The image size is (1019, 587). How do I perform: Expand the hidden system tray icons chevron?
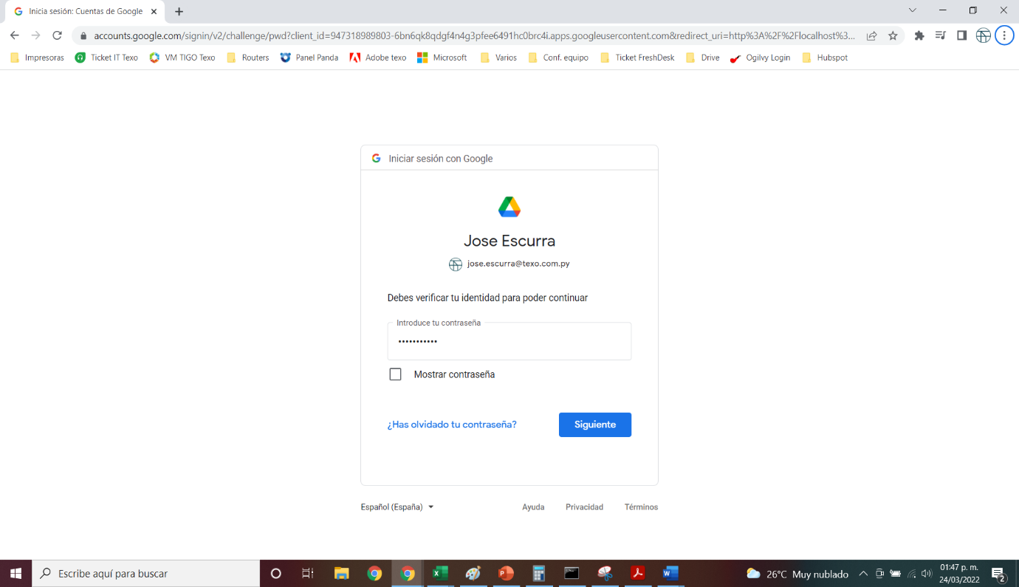[863, 574]
